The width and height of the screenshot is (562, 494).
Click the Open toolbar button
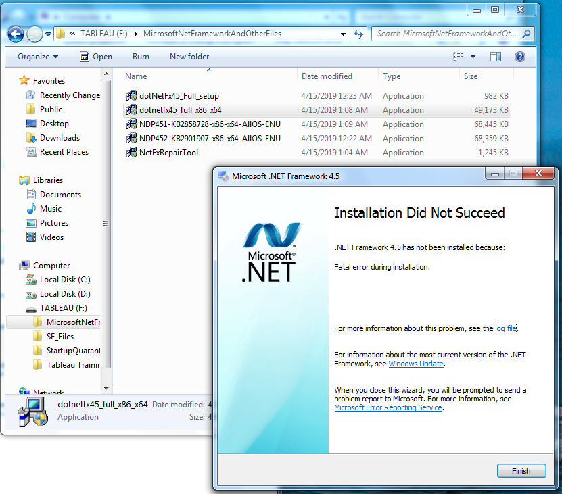point(96,57)
